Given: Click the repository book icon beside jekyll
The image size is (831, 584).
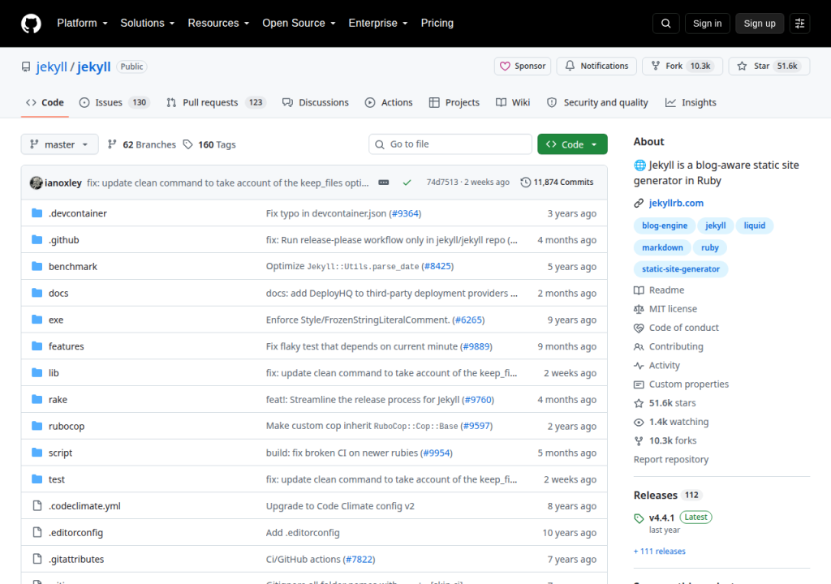Looking at the screenshot, I should (26, 67).
